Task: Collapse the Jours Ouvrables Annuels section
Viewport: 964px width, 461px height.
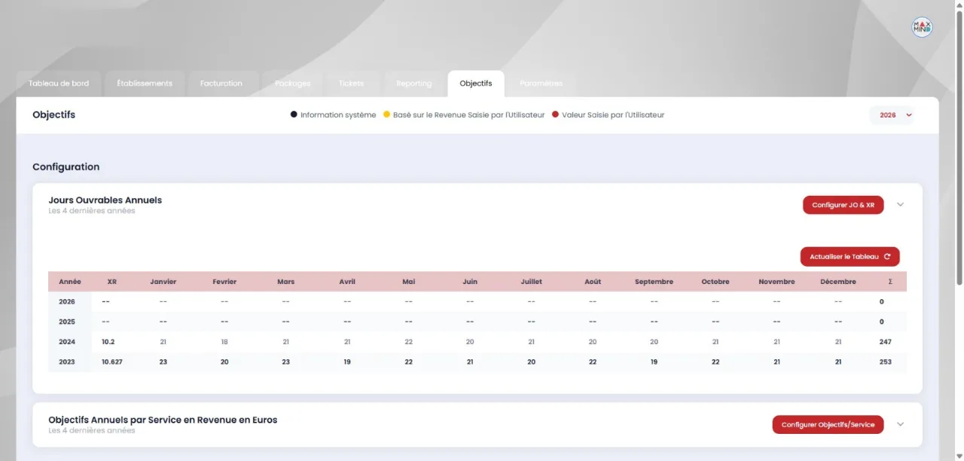Action: (x=900, y=204)
